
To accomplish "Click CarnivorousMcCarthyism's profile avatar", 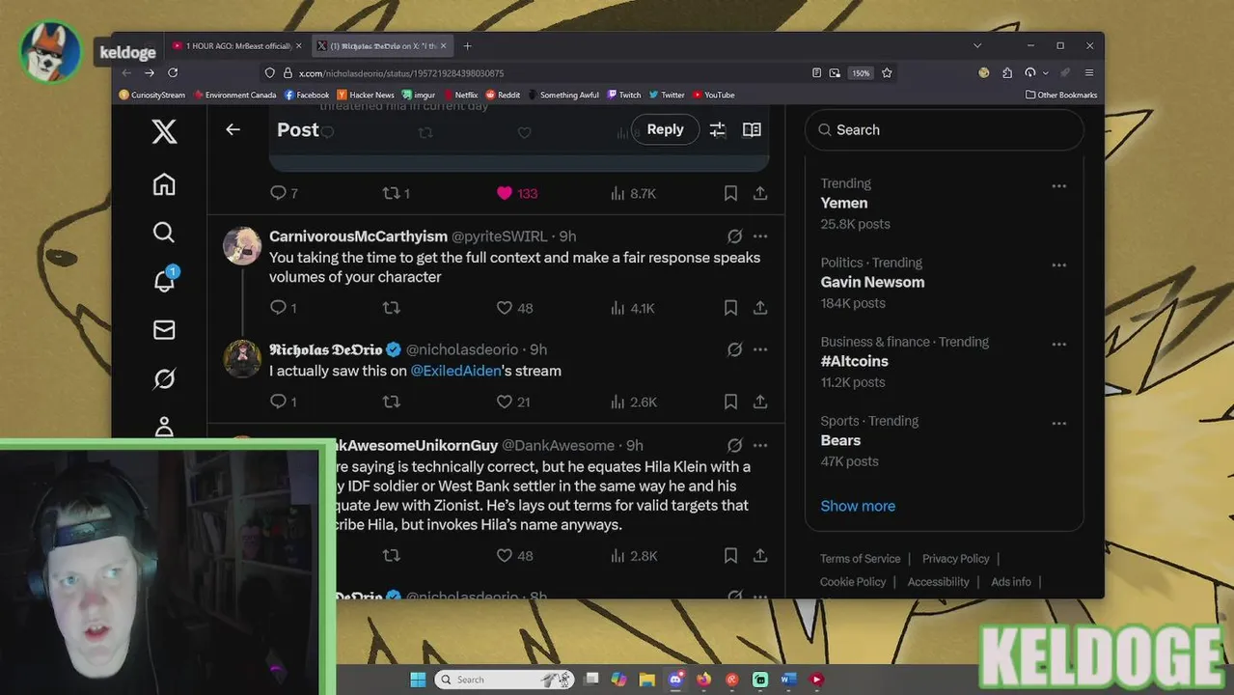I will tap(242, 246).
